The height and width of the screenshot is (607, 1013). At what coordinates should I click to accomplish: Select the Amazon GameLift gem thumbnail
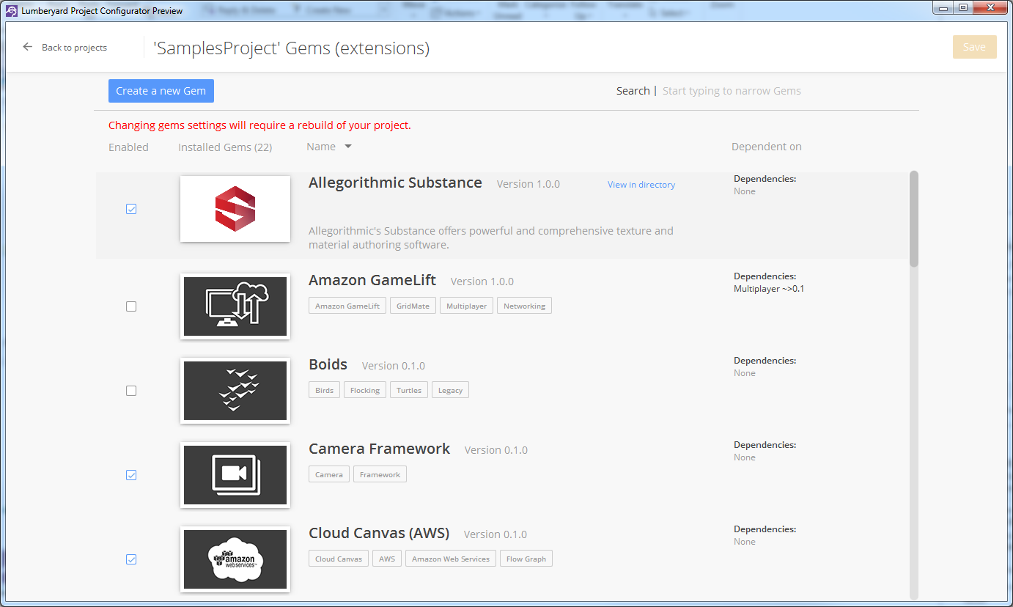235,306
